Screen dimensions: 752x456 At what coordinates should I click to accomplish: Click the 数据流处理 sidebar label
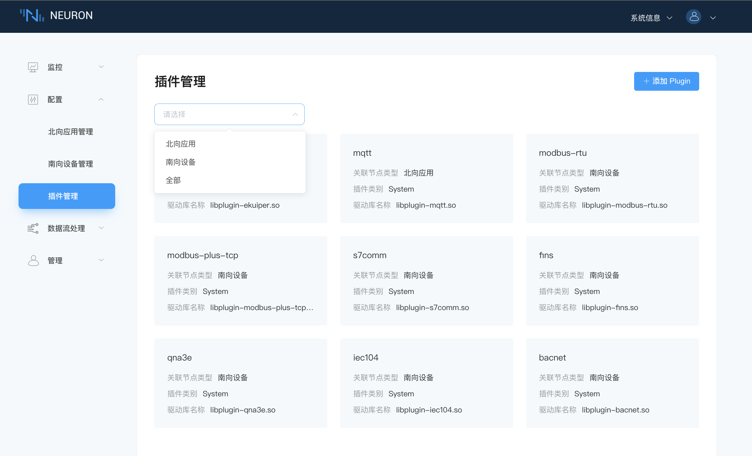pyautogui.click(x=66, y=228)
